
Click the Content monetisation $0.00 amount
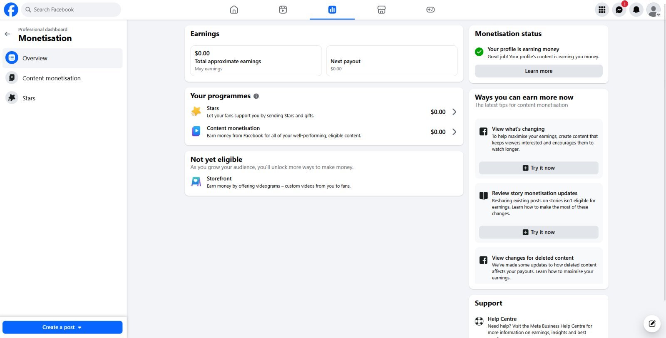coord(438,132)
